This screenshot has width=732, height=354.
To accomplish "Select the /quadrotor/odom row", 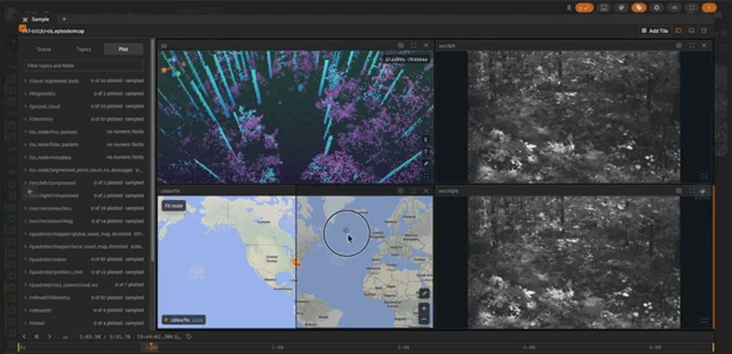I will [x=84, y=259].
